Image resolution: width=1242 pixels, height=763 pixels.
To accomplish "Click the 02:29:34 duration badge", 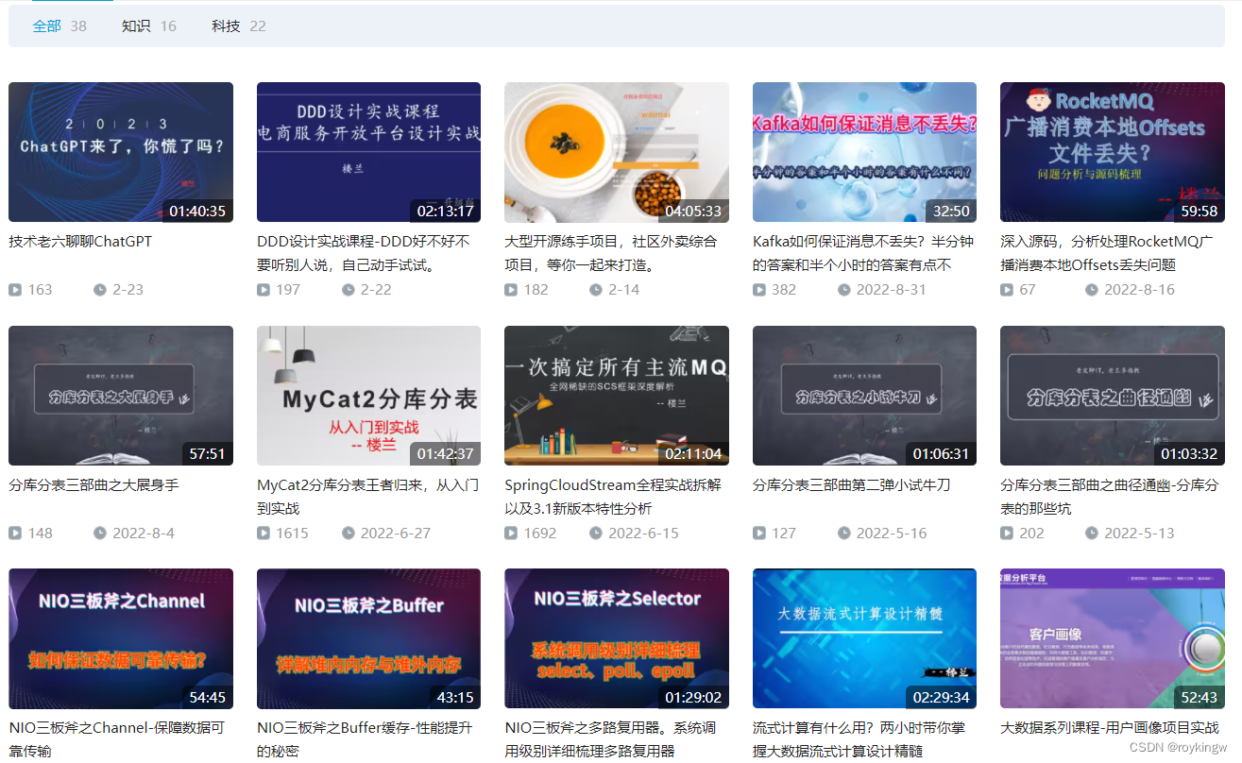I will 941,697.
